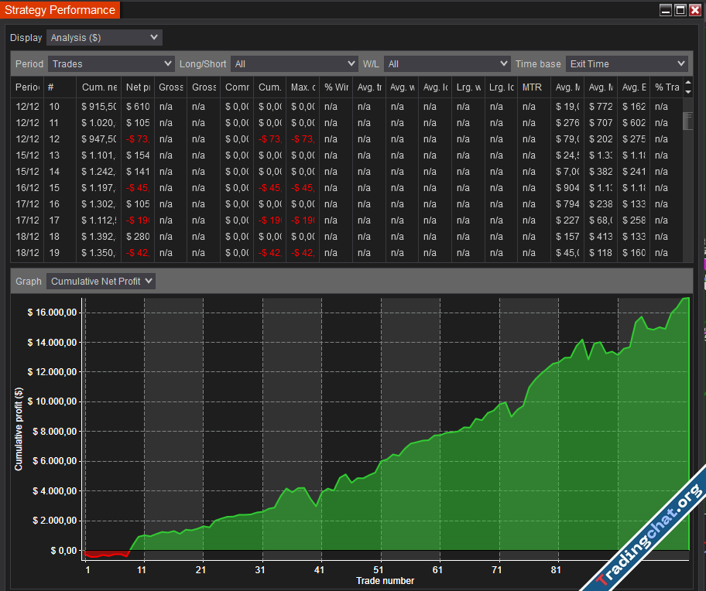The width and height of the screenshot is (706, 591).
Task: Click the table scroll down arrow
Action: click(x=688, y=92)
